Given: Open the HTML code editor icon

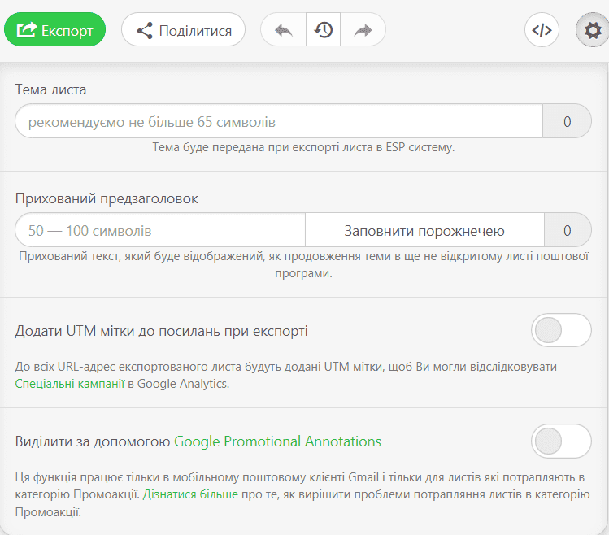Looking at the screenshot, I should click(542, 30).
